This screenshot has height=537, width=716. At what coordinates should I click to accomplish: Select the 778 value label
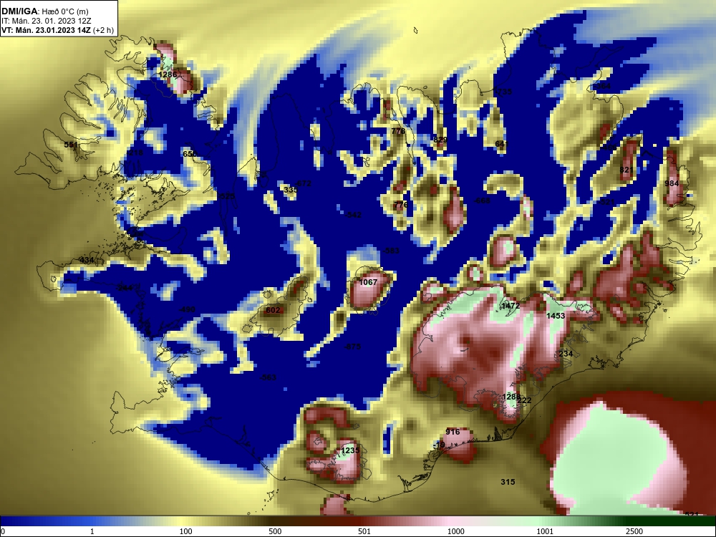(398, 131)
